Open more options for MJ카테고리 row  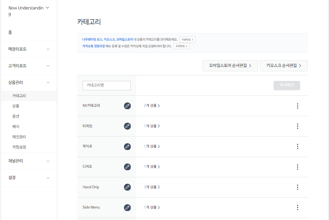pyautogui.click(x=297, y=106)
